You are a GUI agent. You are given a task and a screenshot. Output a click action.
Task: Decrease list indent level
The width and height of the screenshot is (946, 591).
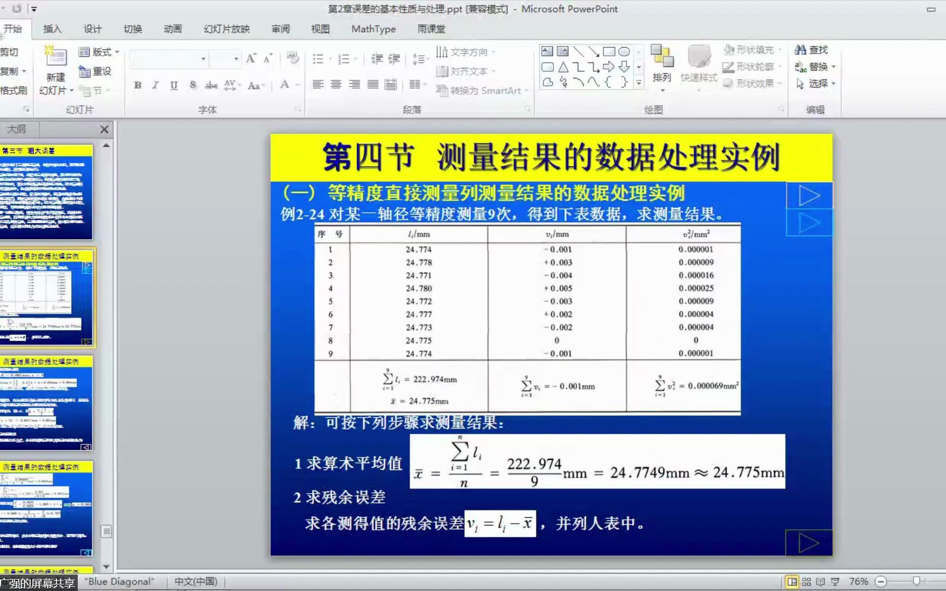pyautogui.click(x=377, y=59)
